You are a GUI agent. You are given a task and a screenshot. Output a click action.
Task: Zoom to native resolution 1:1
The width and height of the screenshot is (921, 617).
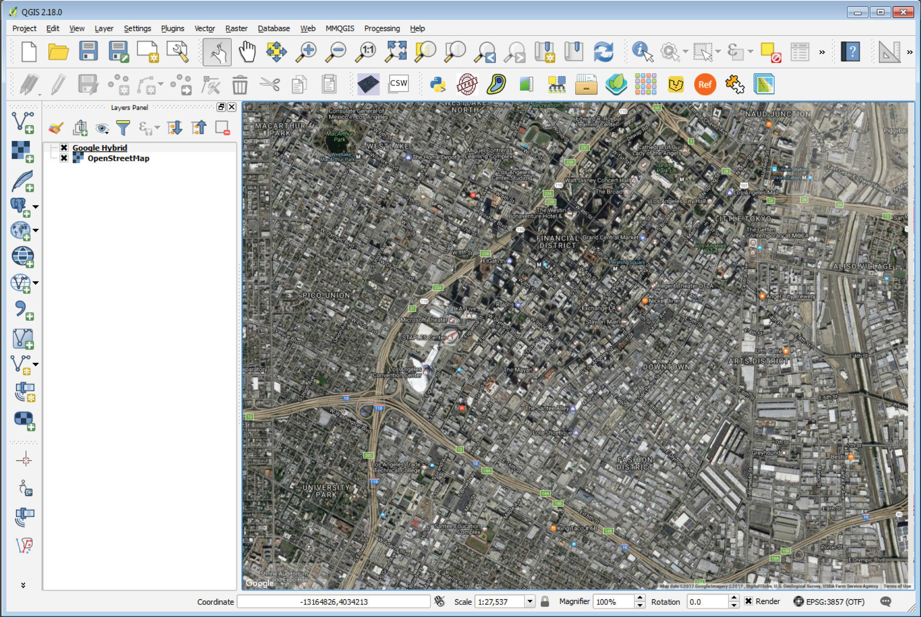pyautogui.click(x=366, y=52)
